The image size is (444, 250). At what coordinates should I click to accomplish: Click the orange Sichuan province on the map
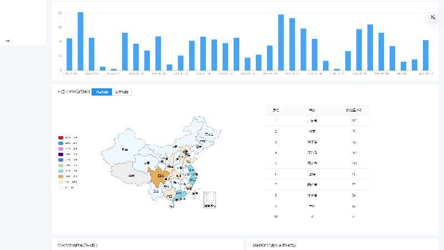tap(159, 177)
